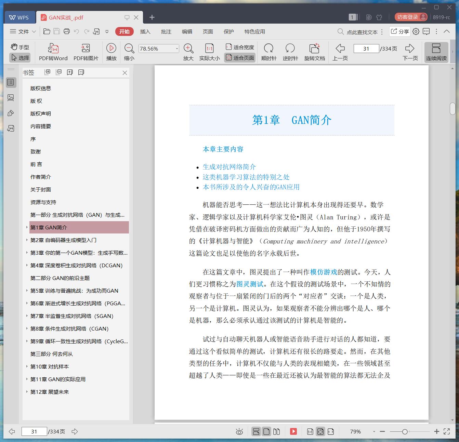Viewport: 459px width, 442px height.
Task: Switch to the 插入 tab
Action: (x=145, y=31)
